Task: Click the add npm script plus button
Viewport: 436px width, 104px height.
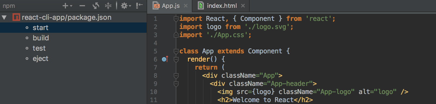Action: [x=65, y=6]
